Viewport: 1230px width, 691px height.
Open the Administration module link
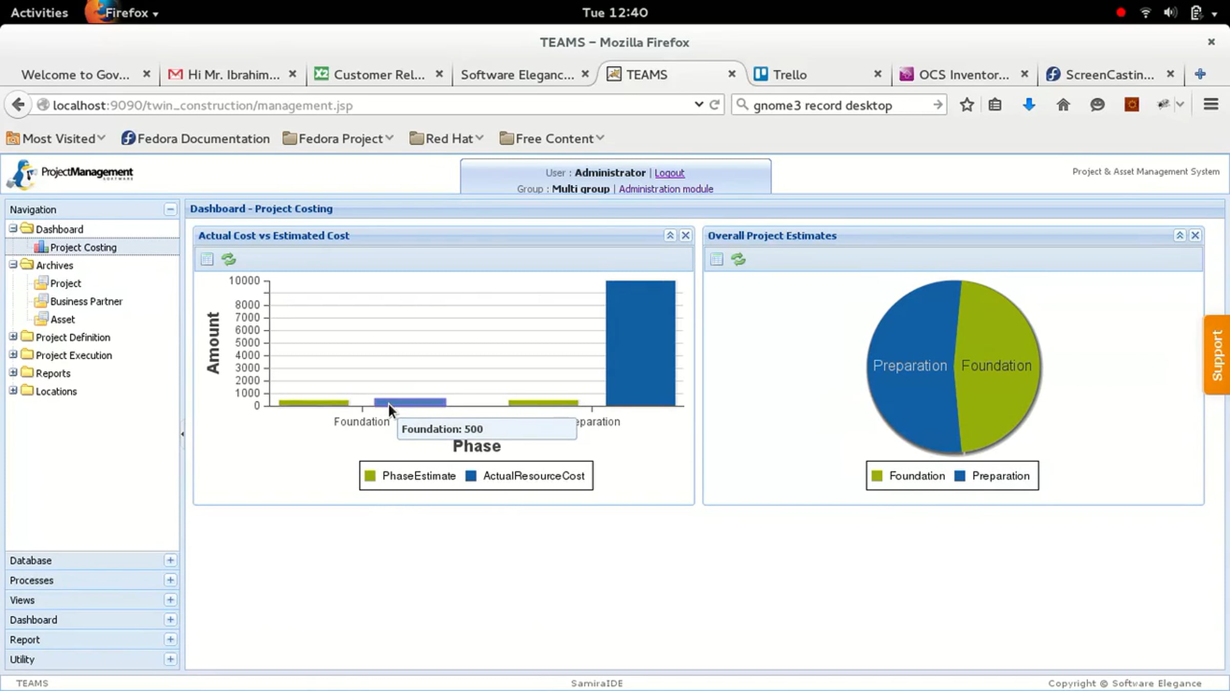click(666, 189)
